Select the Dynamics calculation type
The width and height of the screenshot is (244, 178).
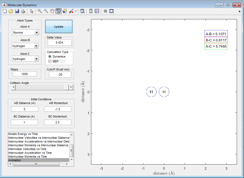pyautogui.click(x=50, y=57)
